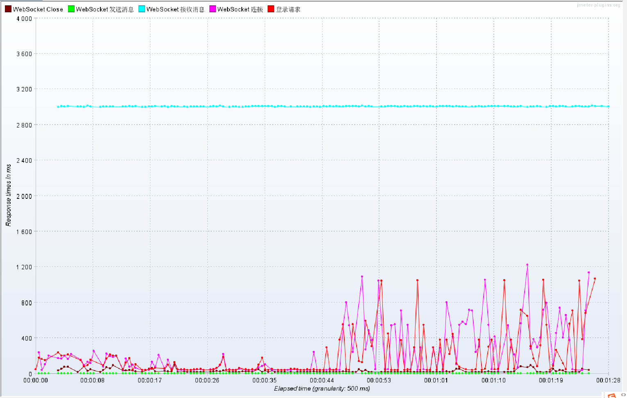
Task: Click the "00:00:00" elapsed time label
Action: 36,380
